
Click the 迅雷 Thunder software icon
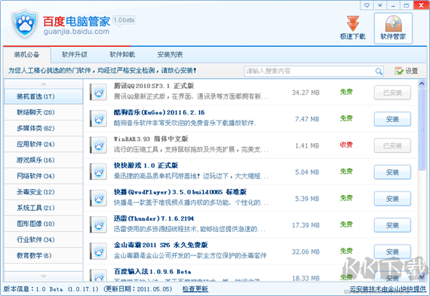[99, 225]
